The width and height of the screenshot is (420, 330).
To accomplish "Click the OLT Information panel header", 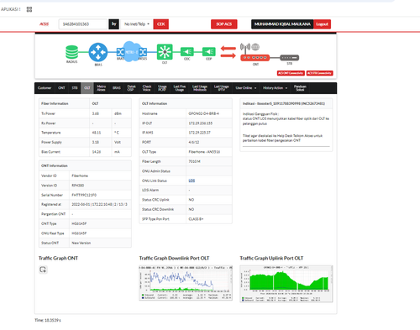I will click(186, 103).
